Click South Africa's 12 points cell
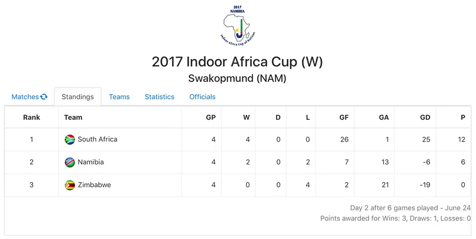 coord(462,140)
